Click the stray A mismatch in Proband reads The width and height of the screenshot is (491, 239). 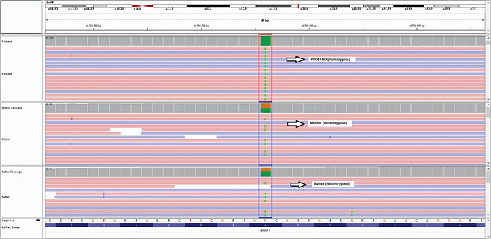point(71,56)
